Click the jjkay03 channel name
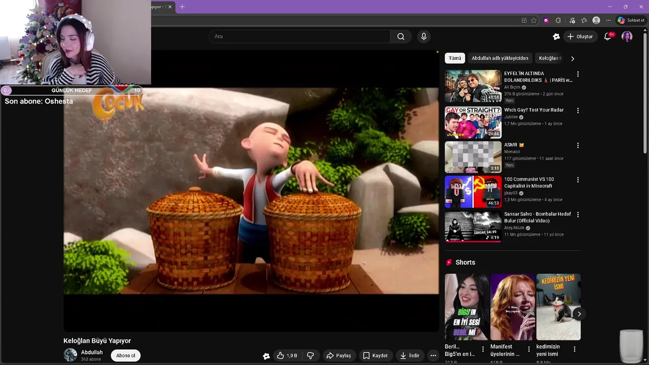Screen dimensions: 649x365 [x=511, y=193]
